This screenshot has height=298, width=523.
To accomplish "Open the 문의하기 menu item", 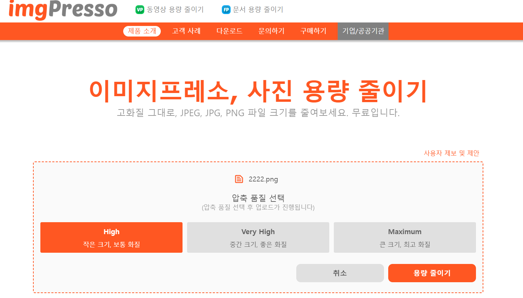I will pos(271,31).
